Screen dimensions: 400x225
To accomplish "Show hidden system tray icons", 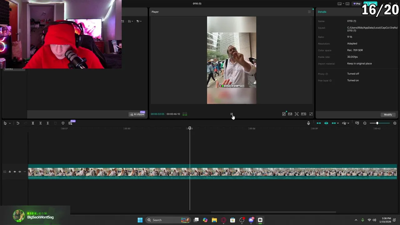I will (356, 220).
